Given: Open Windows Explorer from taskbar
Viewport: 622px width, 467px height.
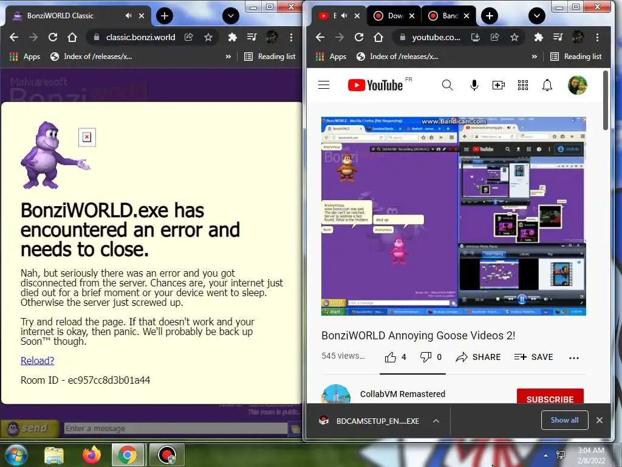Looking at the screenshot, I should click(x=53, y=455).
